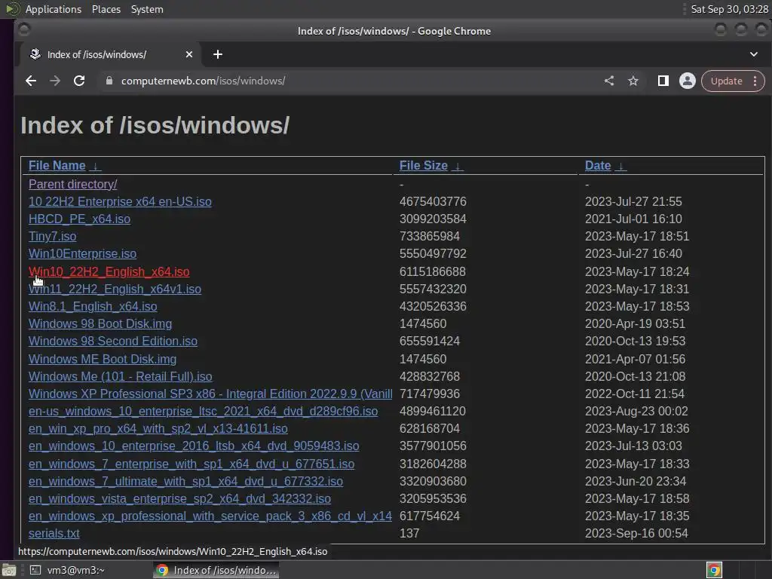Download Win8.1_English_x64.iso

point(93,306)
